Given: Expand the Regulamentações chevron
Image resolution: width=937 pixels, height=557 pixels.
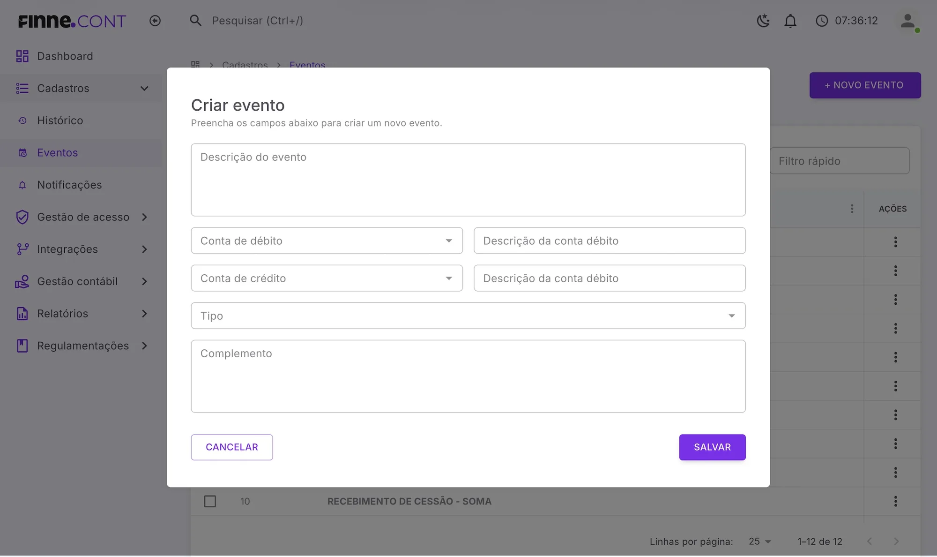Looking at the screenshot, I should click(x=144, y=346).
